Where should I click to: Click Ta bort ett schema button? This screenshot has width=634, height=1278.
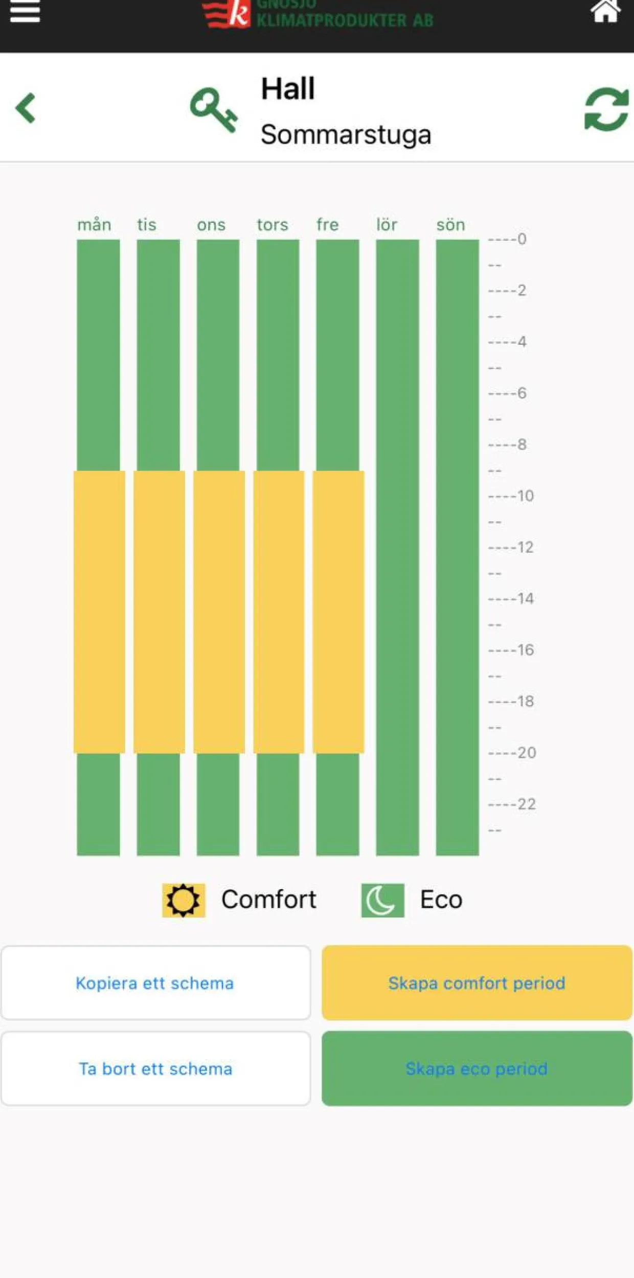tap(155, 1068)
